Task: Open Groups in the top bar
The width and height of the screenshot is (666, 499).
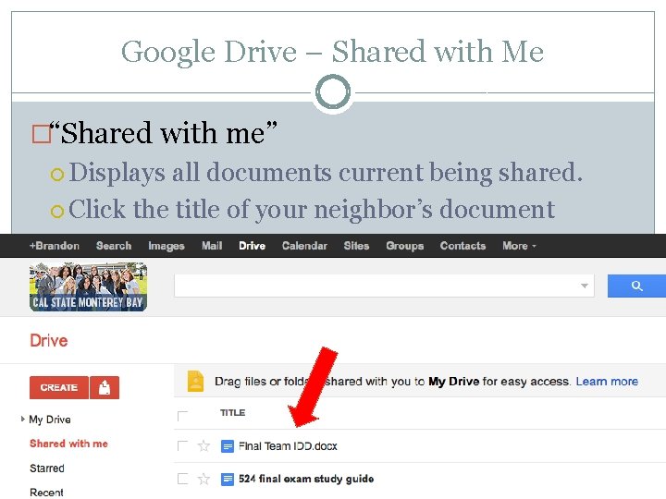Action: [x=405, y=246]
